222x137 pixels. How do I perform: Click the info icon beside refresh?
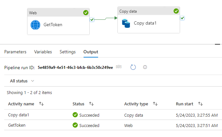click(145, 67)
